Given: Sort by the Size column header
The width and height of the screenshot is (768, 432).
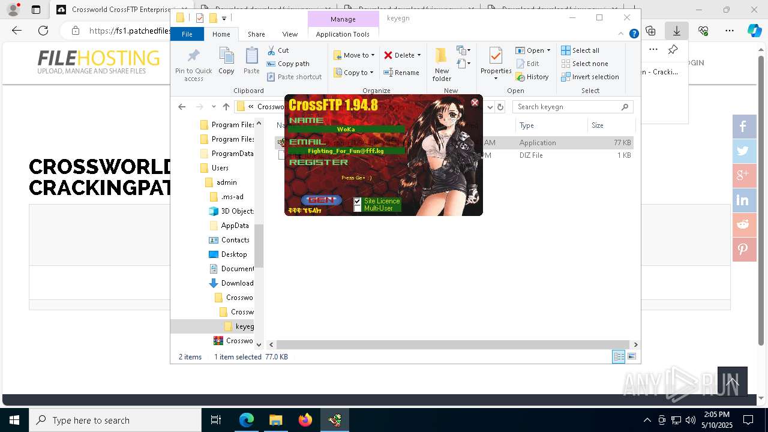Looking at the screenshot, I should coord(611,125).
